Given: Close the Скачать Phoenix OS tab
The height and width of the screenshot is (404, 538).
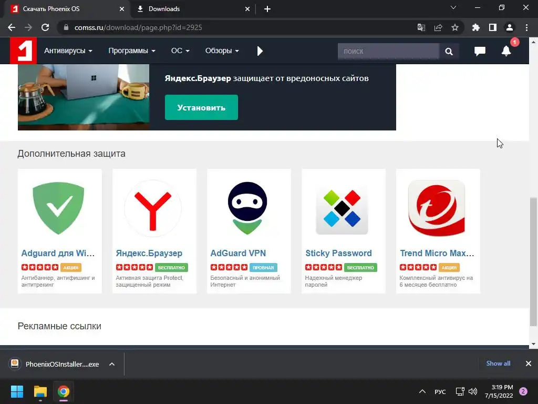Looking at the screenshot, I should pyautogui.click(x=122, y=9).
